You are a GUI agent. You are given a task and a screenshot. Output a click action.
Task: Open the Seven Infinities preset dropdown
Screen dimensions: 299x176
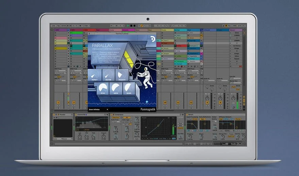(x=98, y=109)
